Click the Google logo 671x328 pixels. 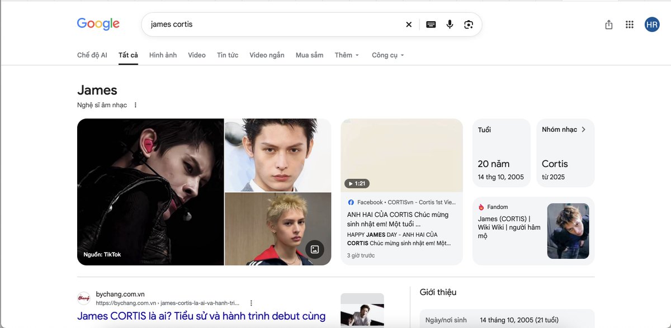pyautogui.click(x=98, y=24)
